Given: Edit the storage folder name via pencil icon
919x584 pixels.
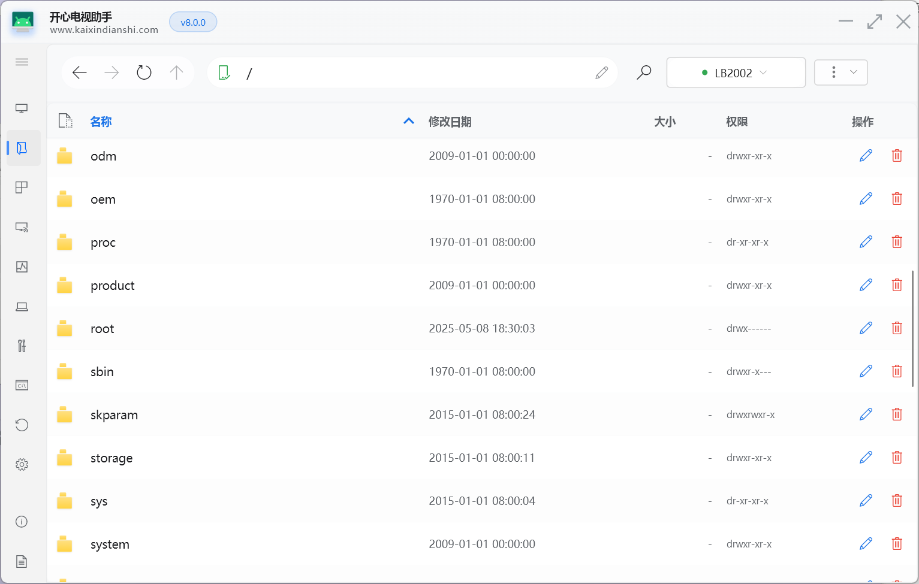Looking at the screenshot, I should 866,457.
